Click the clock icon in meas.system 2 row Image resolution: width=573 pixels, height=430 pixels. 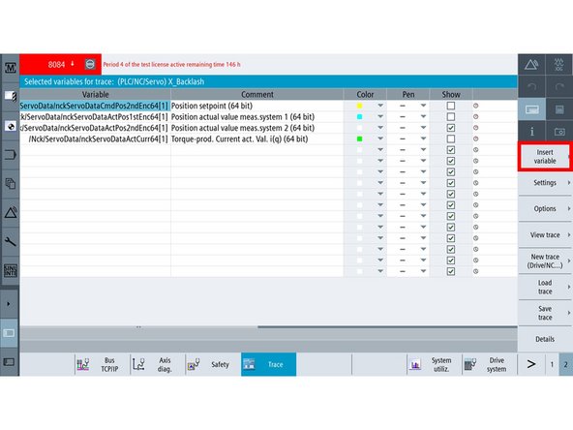click(476, 128)
